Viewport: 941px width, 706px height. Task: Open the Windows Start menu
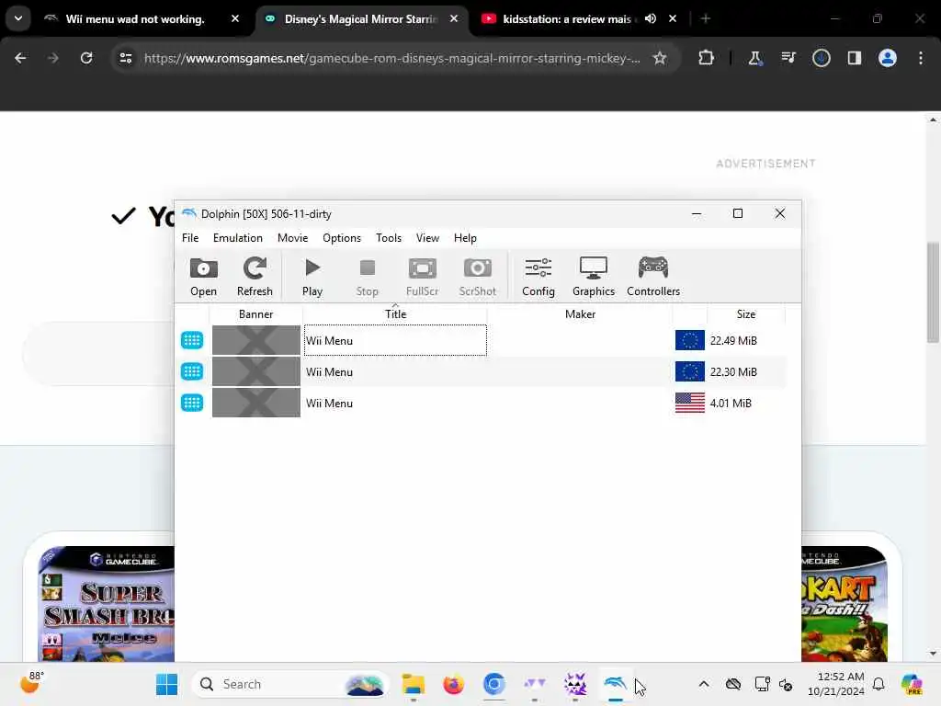tap(166, 684)
